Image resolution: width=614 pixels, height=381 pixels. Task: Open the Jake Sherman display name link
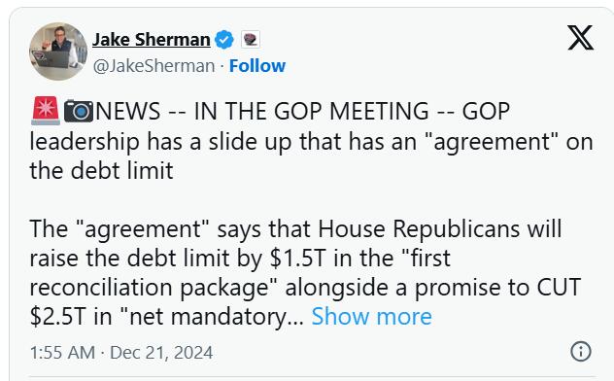[152, 40]
